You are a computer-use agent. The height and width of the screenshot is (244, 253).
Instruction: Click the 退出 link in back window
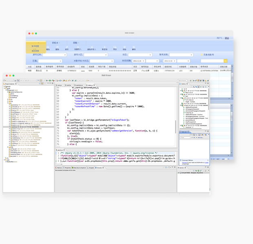coord(227,38)
